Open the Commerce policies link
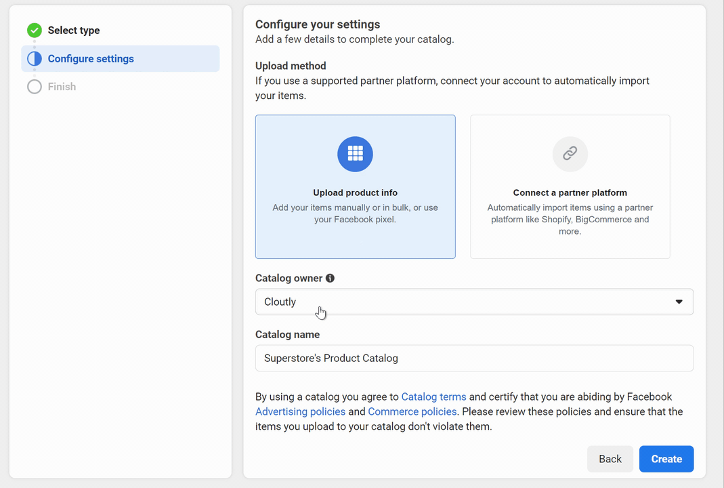Screen dimensions: 724x488 412,411
